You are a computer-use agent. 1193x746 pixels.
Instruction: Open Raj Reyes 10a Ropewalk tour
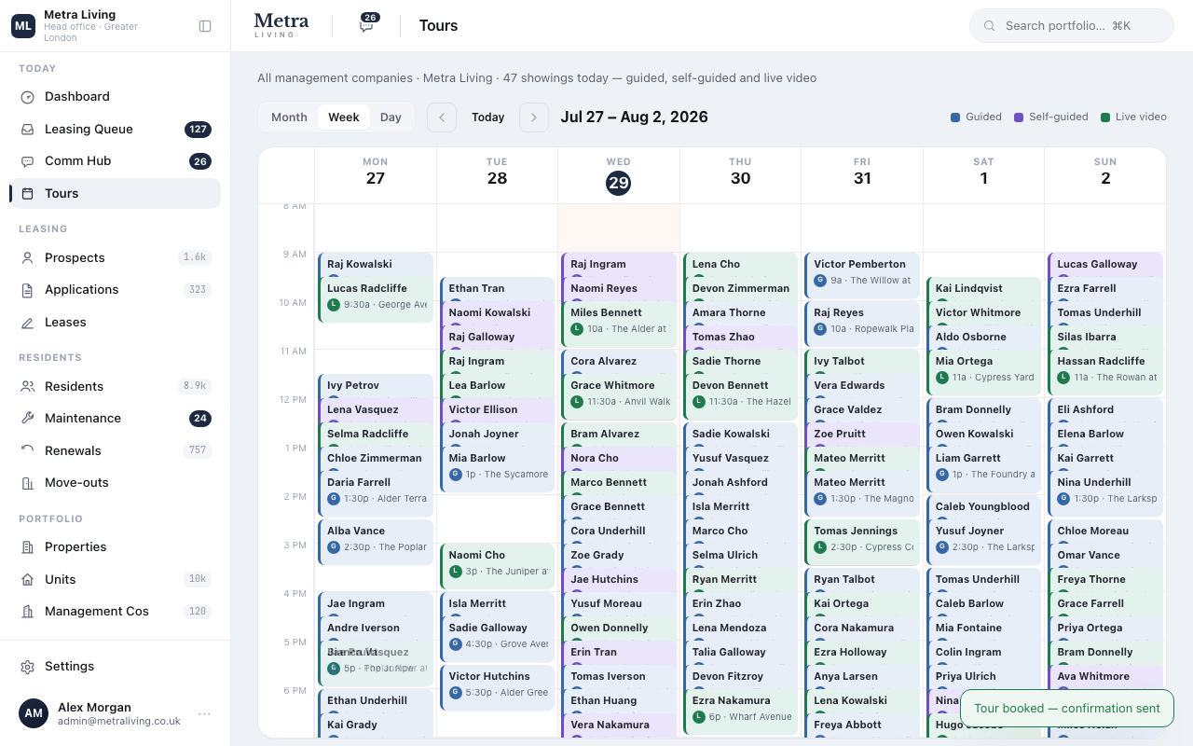862,324
